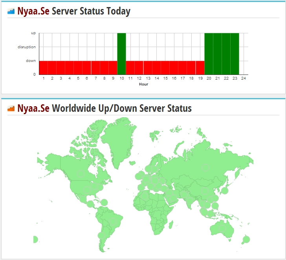Click the map marker over Canada
The height and width of the screenshot is (260, 286).
[81, 173]
